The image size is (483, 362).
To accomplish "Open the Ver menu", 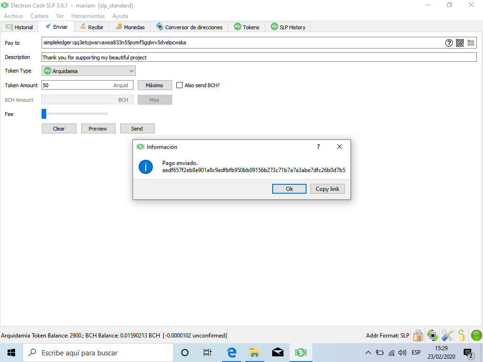I will tap(60, 16).
